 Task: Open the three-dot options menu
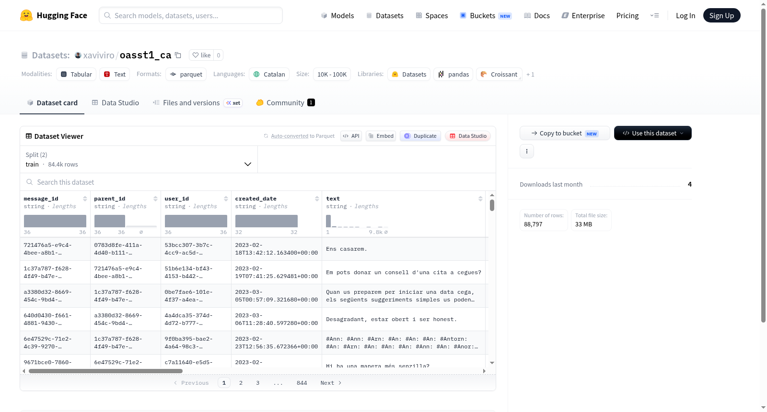pos(527,151)
